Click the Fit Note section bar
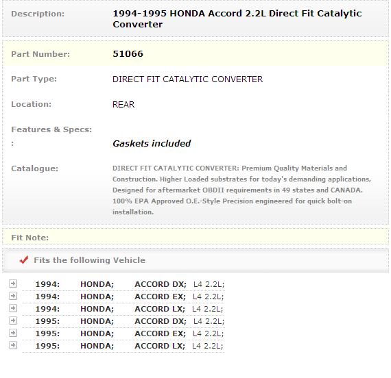 point(195,237)
